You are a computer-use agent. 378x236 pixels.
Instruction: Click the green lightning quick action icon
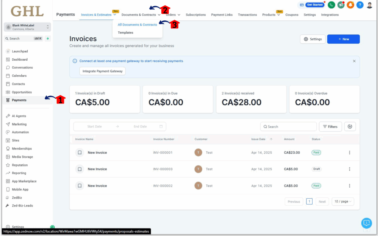click(48, 39)
